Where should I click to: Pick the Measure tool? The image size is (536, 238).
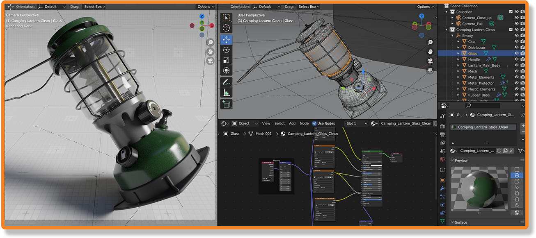pos(226,93)
